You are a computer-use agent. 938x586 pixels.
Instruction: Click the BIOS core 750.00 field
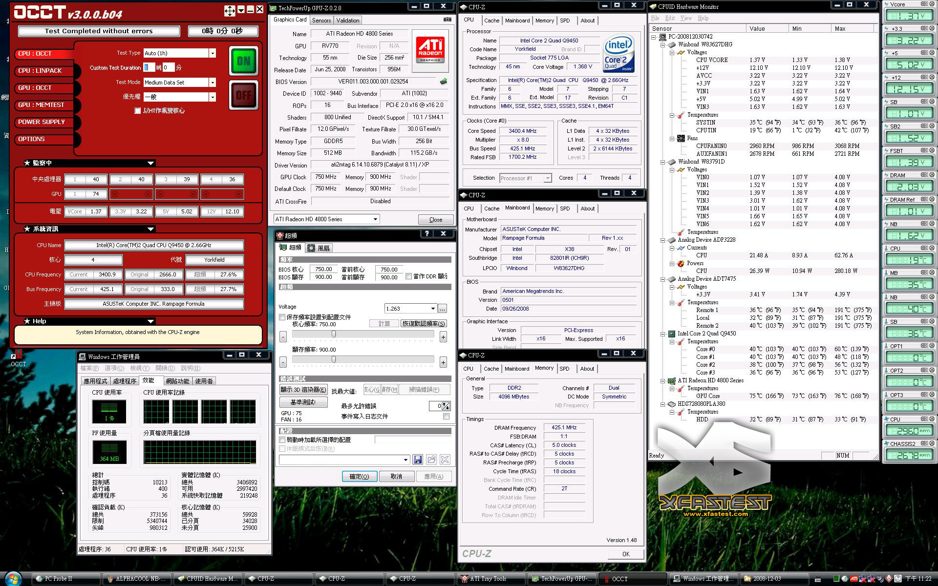(323, 269)
